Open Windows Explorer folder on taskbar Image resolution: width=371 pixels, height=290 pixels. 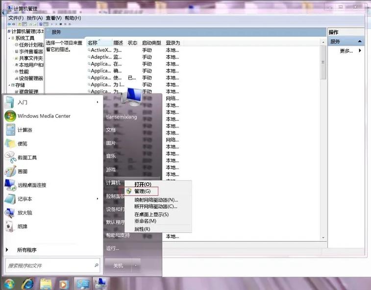coord(46,284)
